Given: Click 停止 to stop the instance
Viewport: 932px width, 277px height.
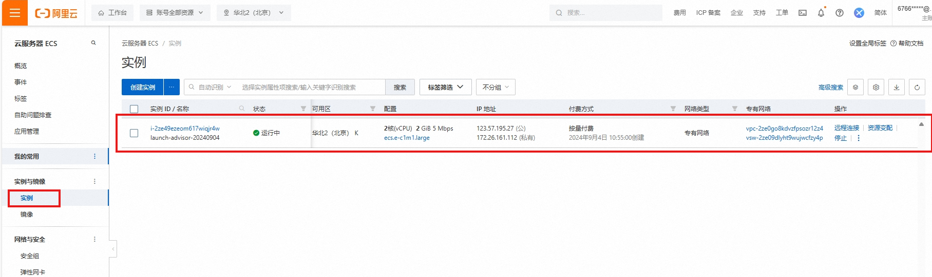Looking at the screenshot, I should [841, 138].
